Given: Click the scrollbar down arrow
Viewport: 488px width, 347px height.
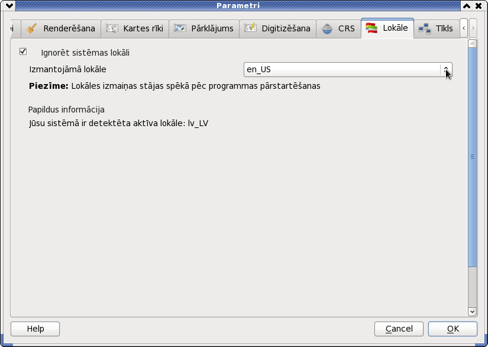Looking at the screenshot, I should pyautogui.click(x=472, y=311).
